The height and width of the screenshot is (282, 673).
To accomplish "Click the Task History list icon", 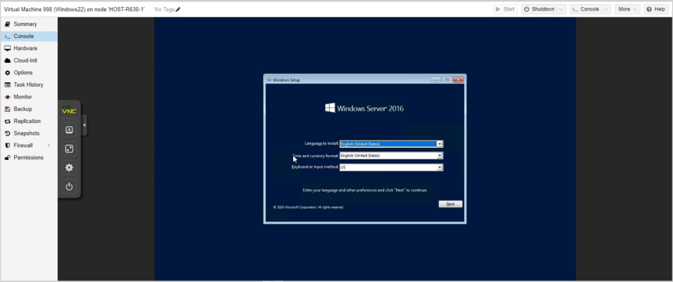I will pyautogui.click(x=7, y=85).
